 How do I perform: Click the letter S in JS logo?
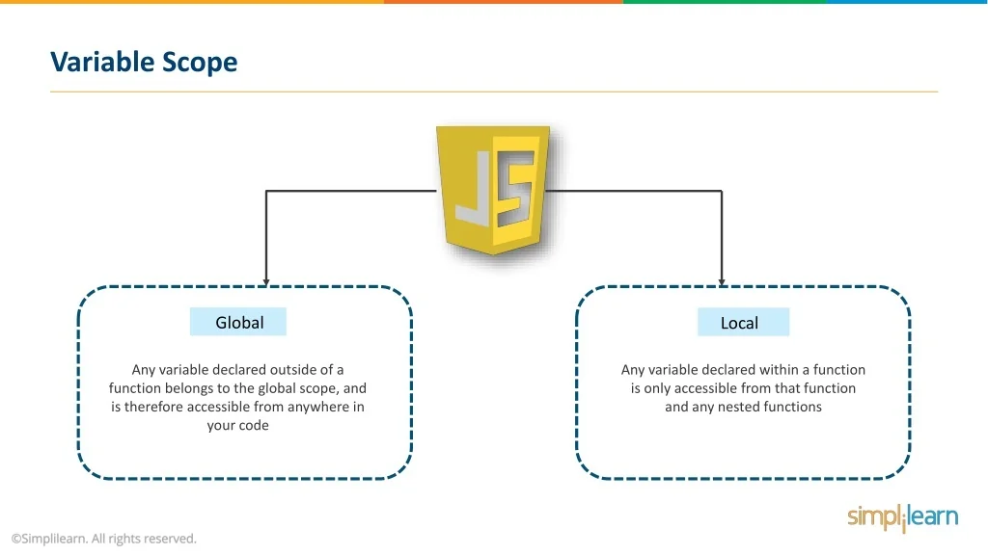[x=514, y=191]
